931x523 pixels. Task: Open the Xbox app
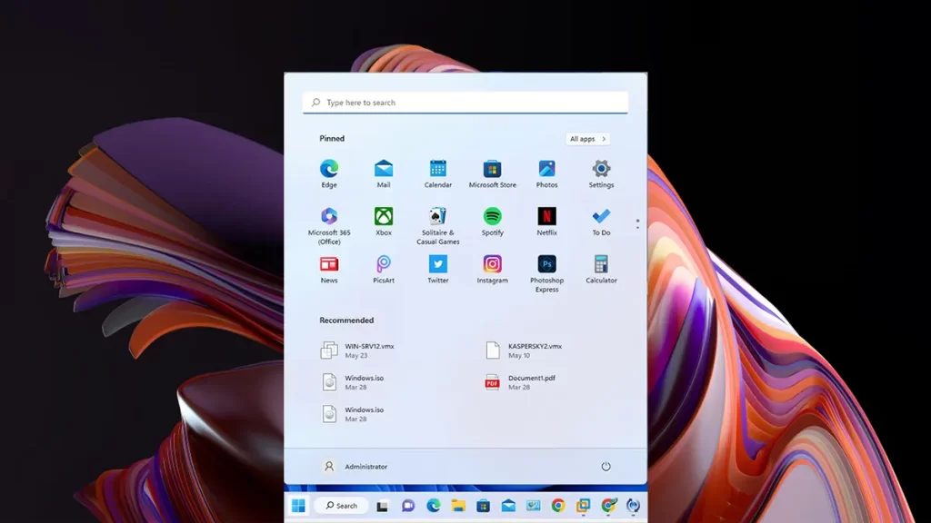tap(384, 217)
